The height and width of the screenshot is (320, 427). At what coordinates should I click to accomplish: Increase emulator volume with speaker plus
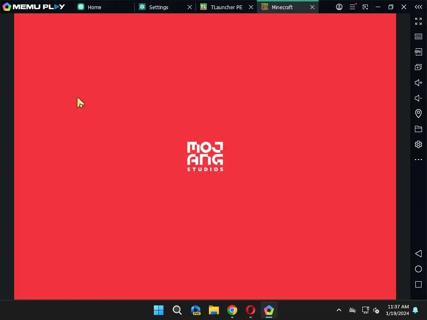click(418, 83)
